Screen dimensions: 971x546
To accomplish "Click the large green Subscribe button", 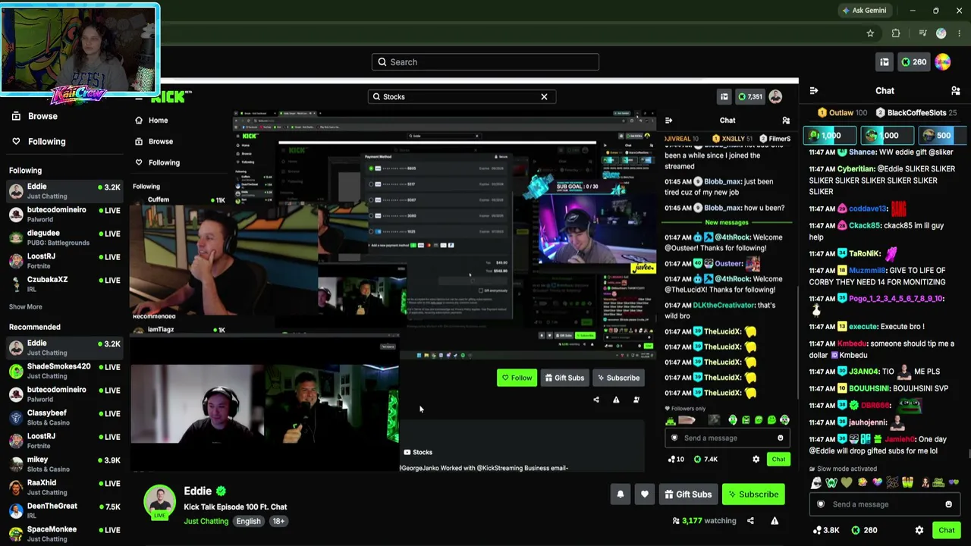I will (753, 494).
